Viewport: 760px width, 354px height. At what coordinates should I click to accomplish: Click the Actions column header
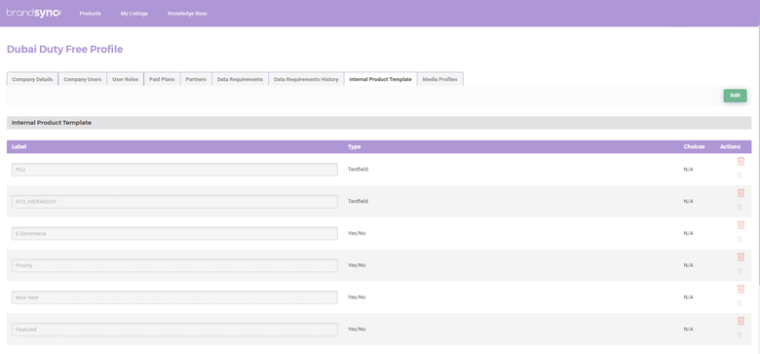pos(731,147)
